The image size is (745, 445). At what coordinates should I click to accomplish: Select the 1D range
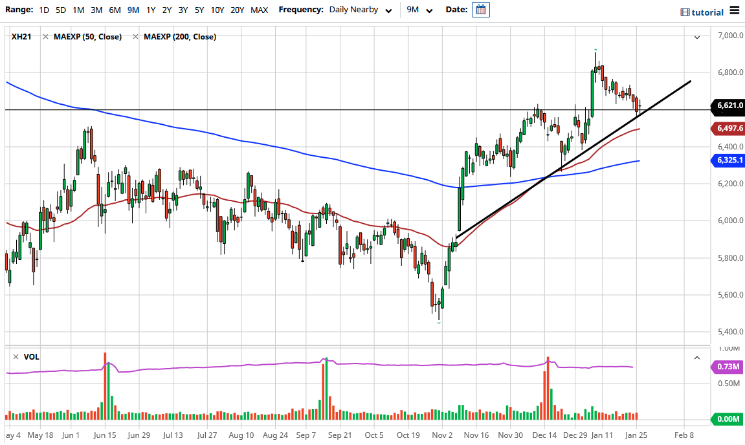(44, 10)
